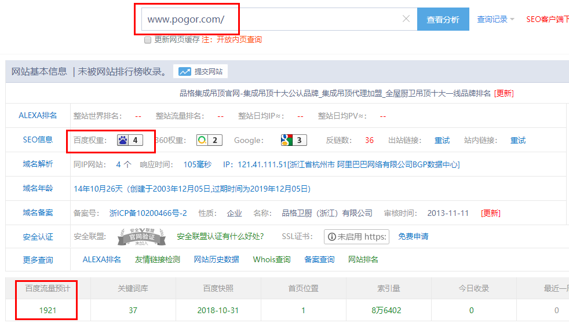Click the 关键词库 value 37

[x=133, y=310]
